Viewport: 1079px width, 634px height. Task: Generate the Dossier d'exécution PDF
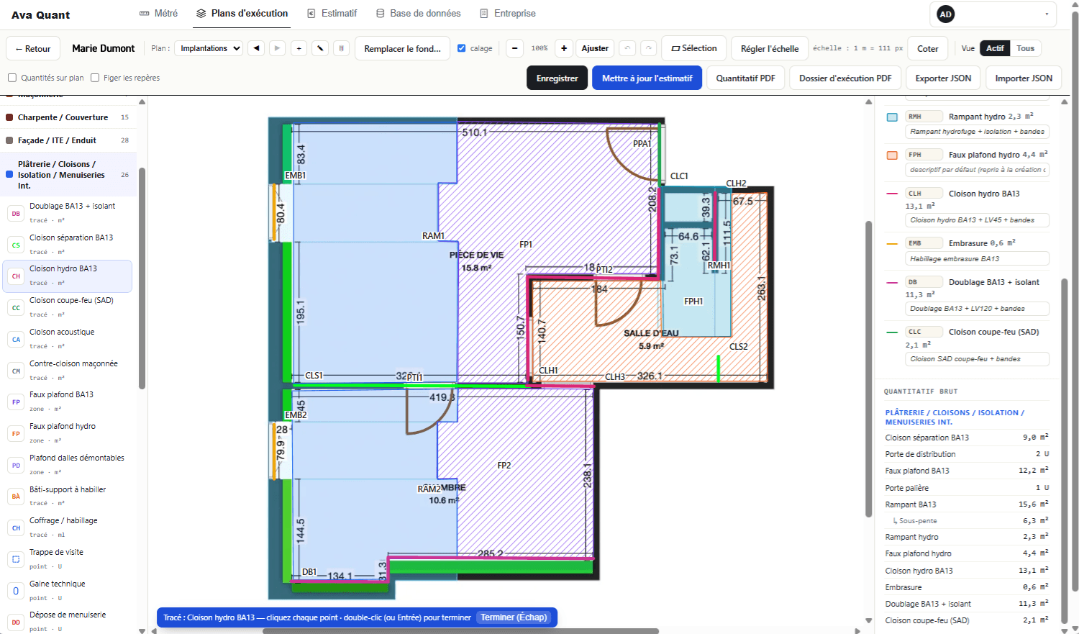[x=845, y=78]
